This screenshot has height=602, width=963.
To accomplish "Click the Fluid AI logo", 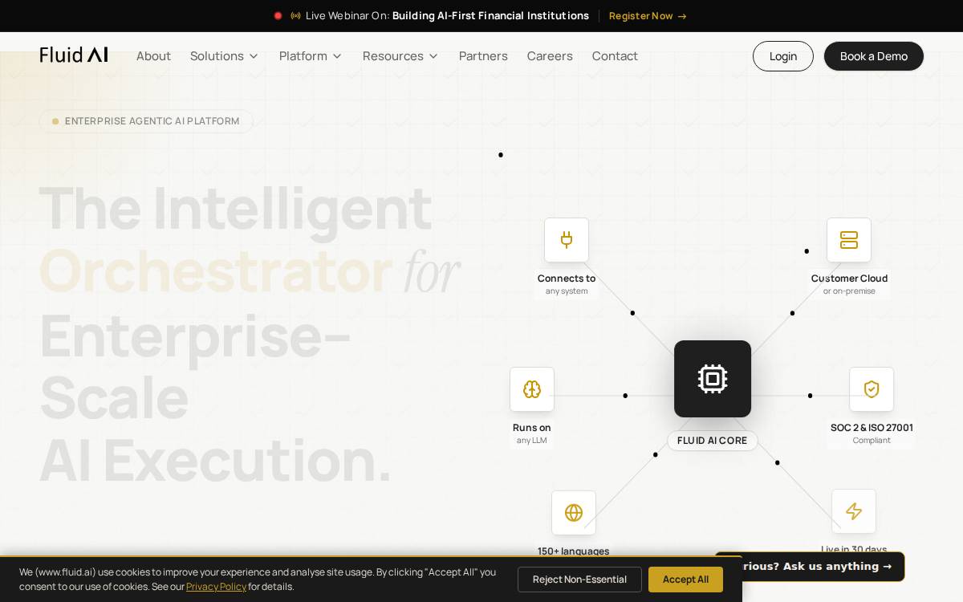I will 74,55.
